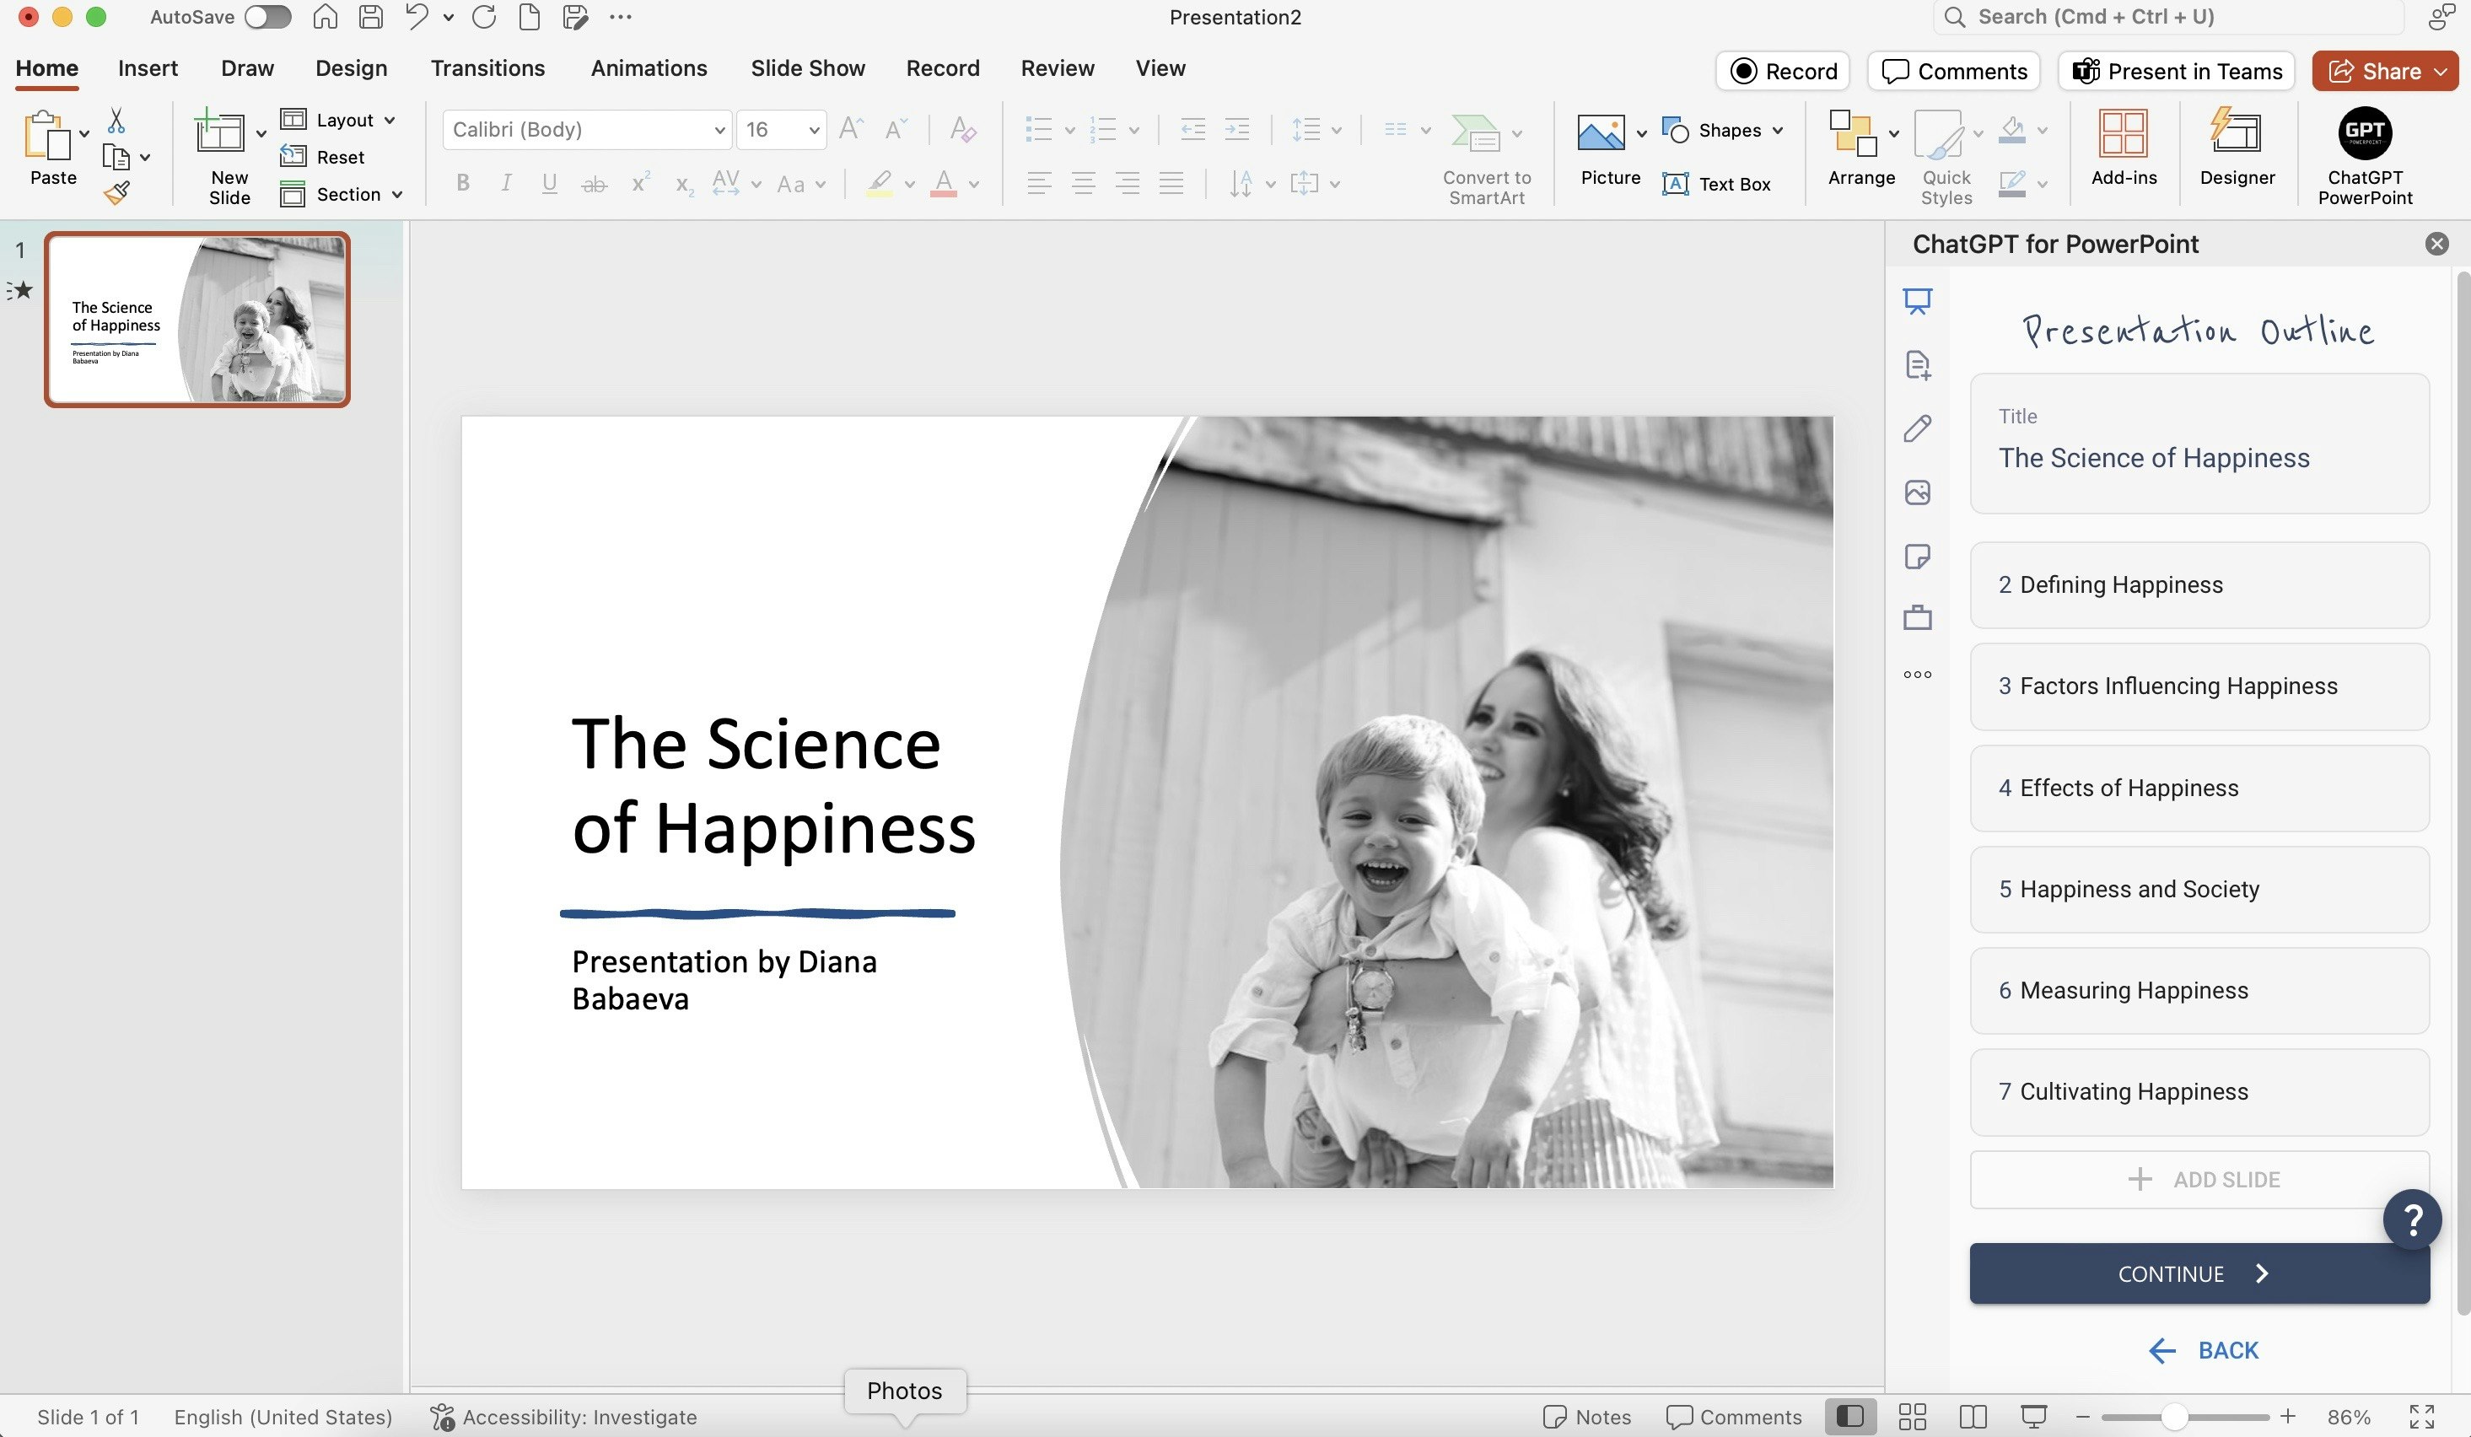This screenshot has height=1437, width=2471.
Task: Click the New Slide icon
Action: point(219,132)
